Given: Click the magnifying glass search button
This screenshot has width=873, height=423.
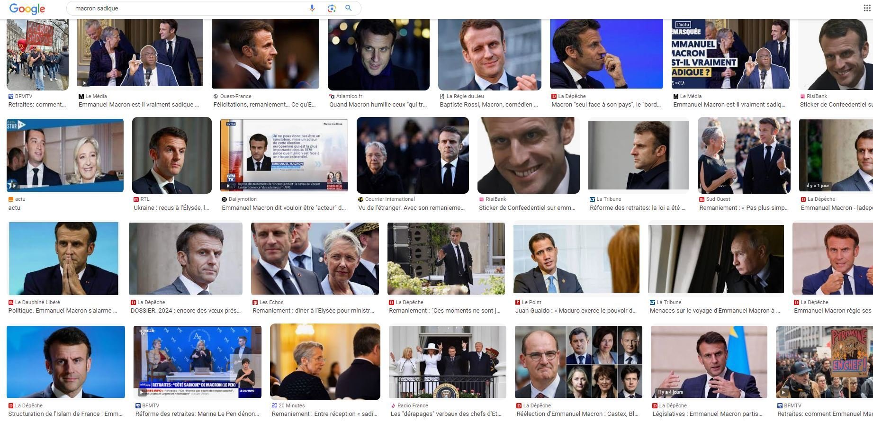Looking at the screenshot, I should point(349,8).
